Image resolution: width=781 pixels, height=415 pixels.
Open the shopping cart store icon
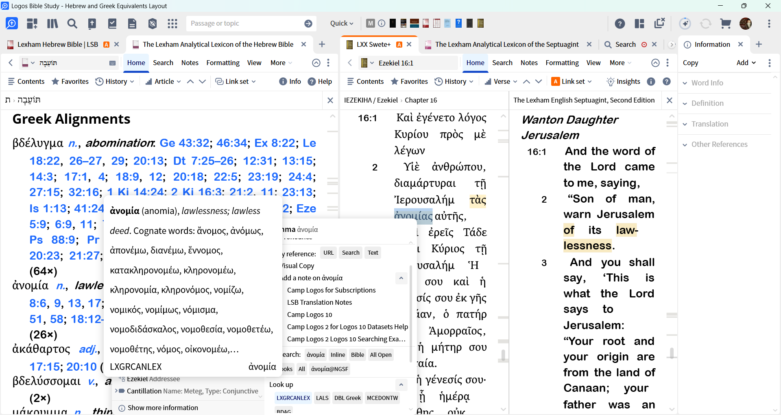pos(726,24)
